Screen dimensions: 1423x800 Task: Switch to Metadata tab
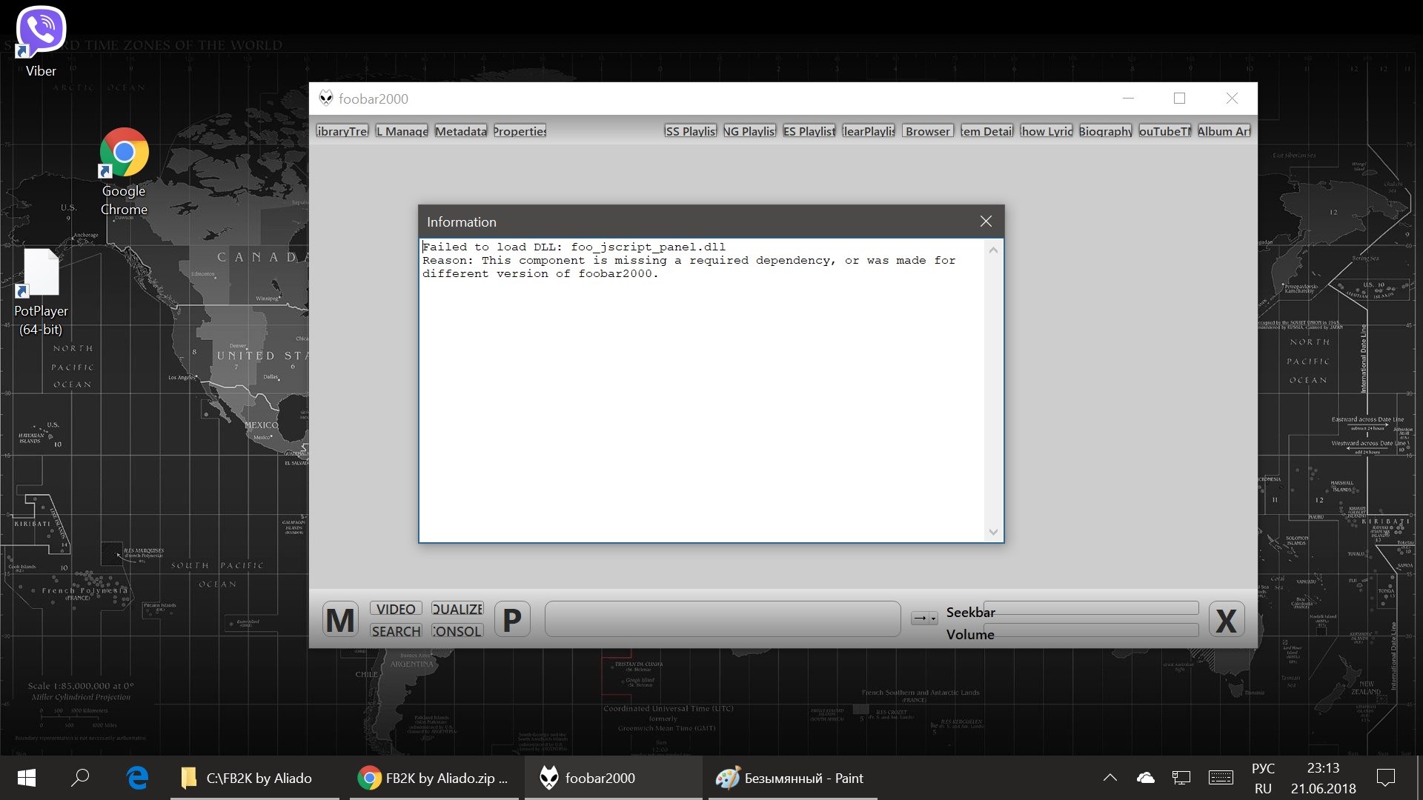460,131
